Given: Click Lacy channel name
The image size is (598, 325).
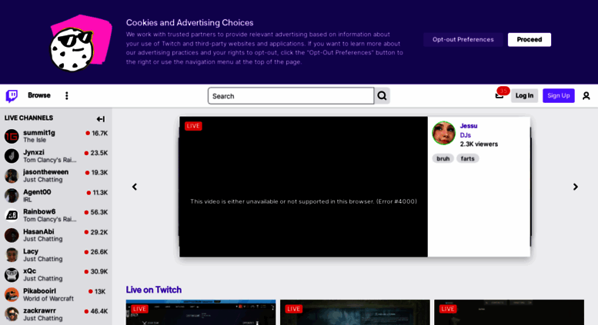Looking at the screenshot, I should pyautogui.click(x=31, y=251).
